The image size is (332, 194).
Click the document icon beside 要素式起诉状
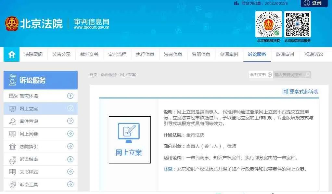[285, 92]
